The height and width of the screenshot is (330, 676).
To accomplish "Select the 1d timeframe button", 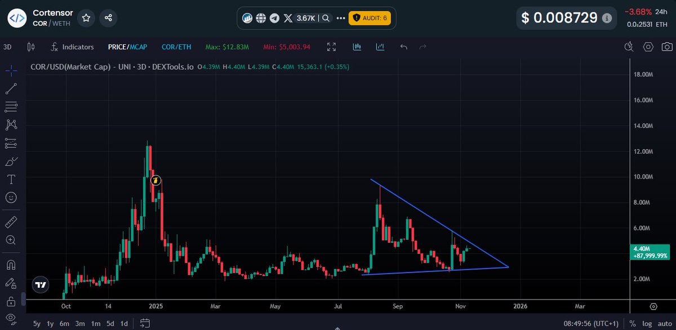I will coord(124,324).
